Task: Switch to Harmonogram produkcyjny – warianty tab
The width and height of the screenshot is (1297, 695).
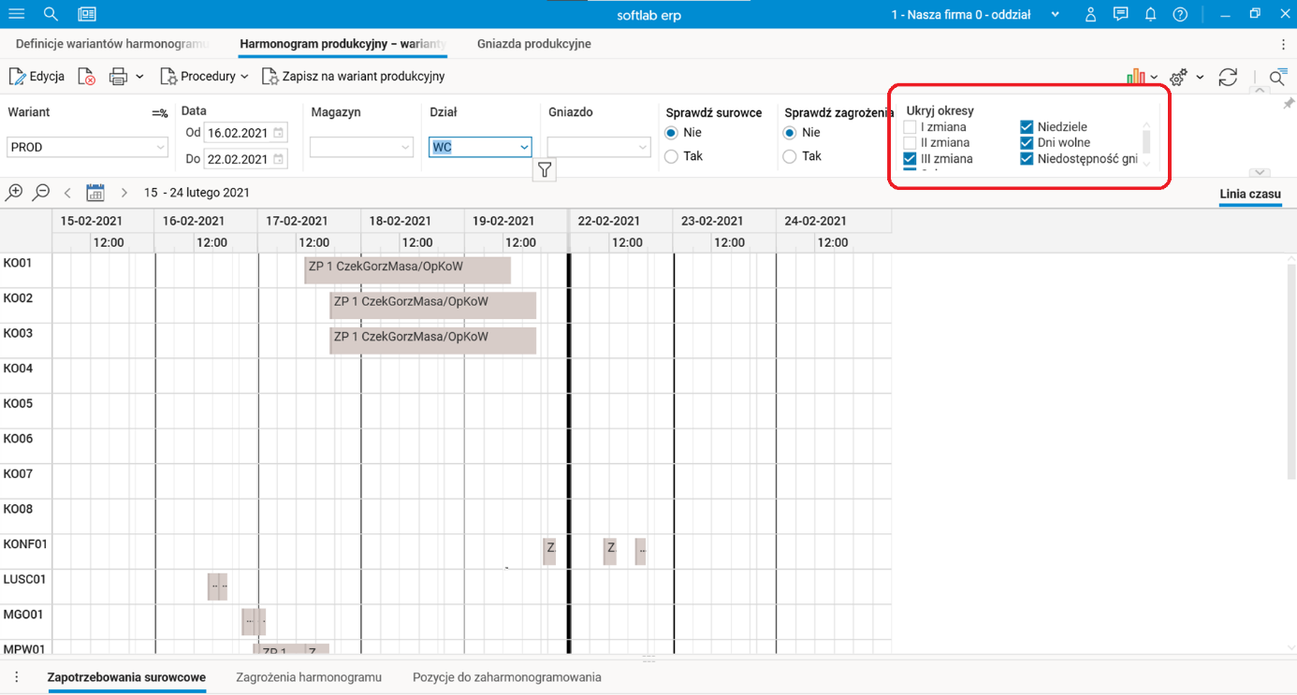Action: coord(342,44)
